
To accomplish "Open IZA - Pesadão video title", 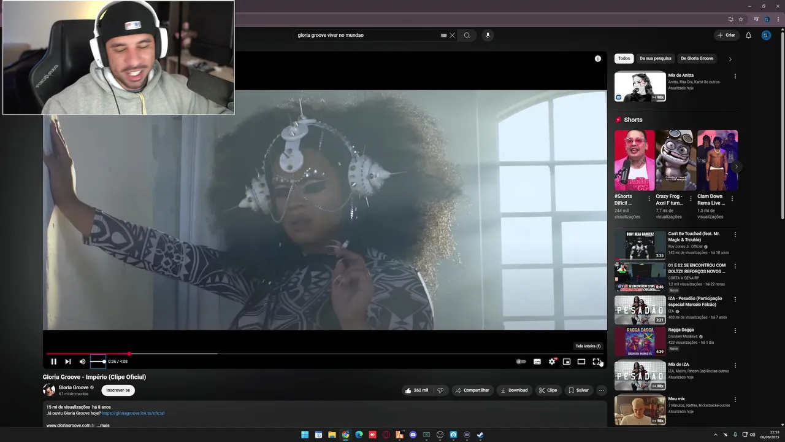I will [695, 301].
